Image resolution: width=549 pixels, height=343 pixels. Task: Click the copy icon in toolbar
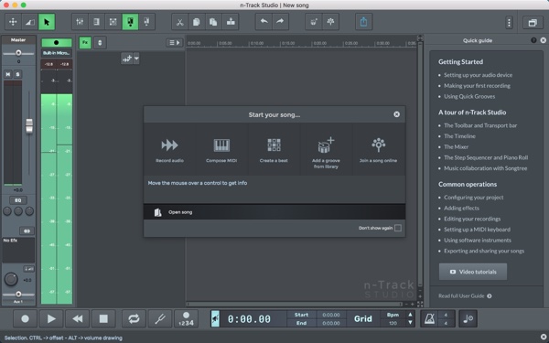pyautogui.click(x=197, y=22)
